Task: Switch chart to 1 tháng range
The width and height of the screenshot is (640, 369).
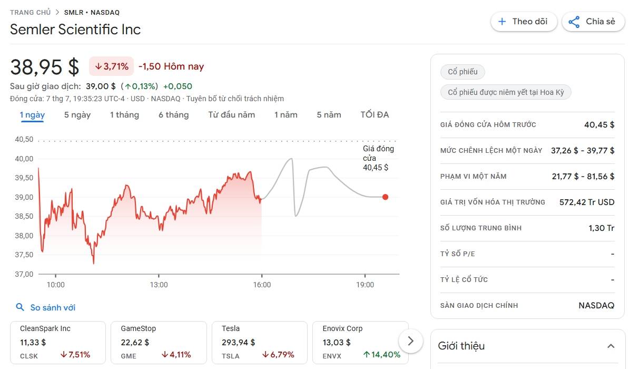Action: (124, 115)
